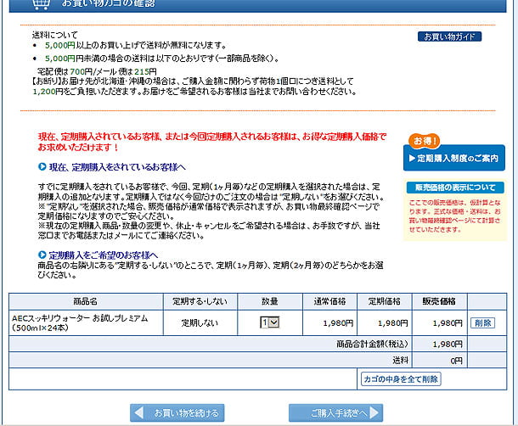Click the 定期する・しない column header

(202, 301)
